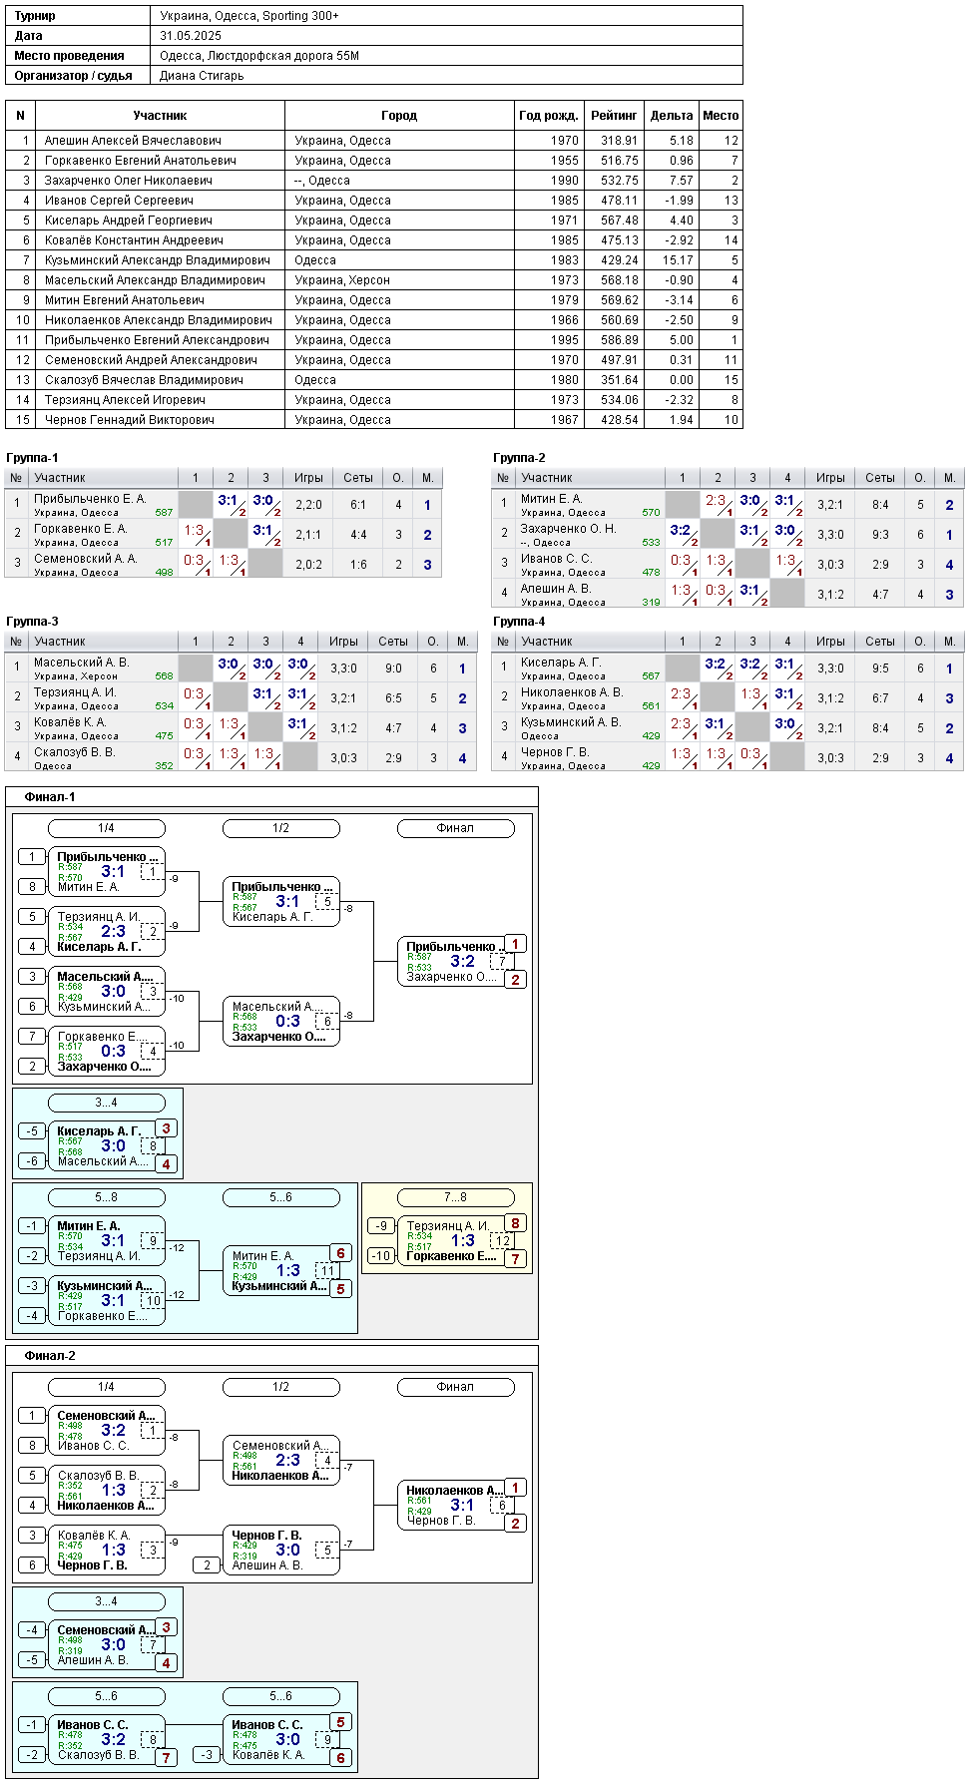
Task: Click the 'Группа-4' heading
Action: point(519,622)
